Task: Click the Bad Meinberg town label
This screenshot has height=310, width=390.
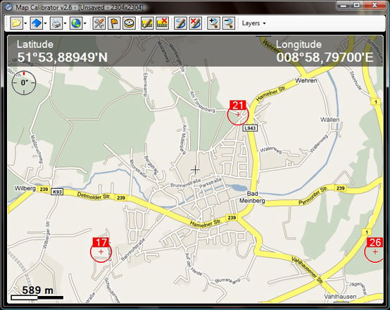Action: (252, 197)
